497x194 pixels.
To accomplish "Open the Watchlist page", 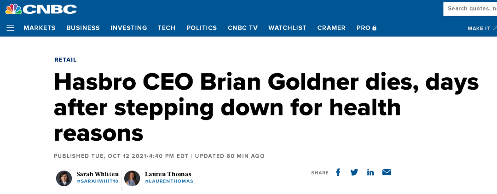I will tap(288, 28).
